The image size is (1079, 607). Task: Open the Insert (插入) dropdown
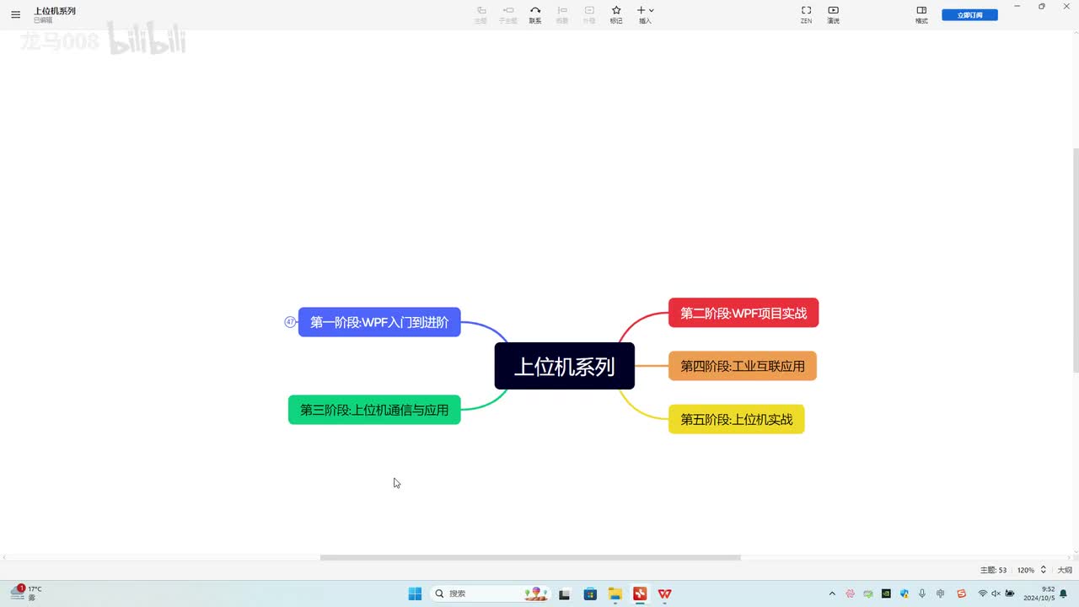tap(645, 14)
